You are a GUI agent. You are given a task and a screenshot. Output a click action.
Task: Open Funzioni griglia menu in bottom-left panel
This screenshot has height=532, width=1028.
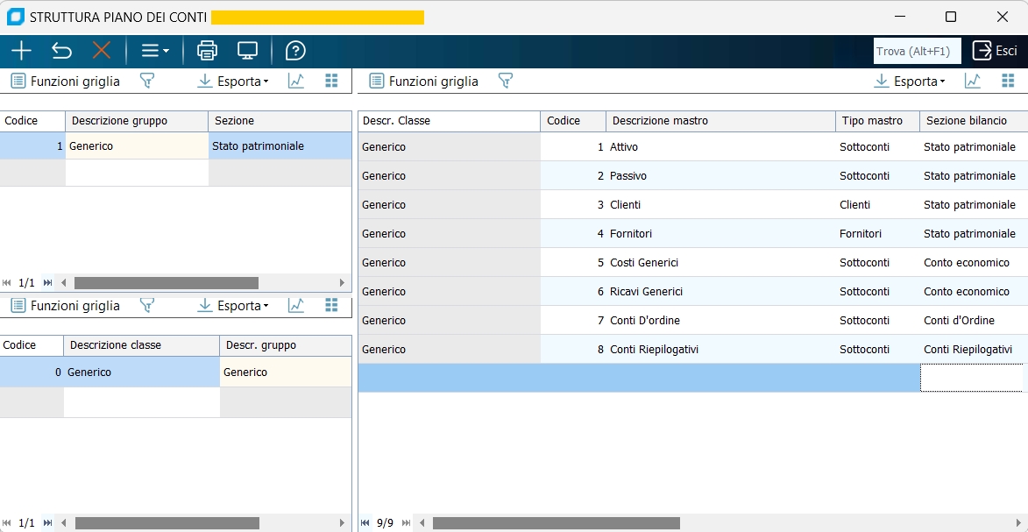click(65, 305)
